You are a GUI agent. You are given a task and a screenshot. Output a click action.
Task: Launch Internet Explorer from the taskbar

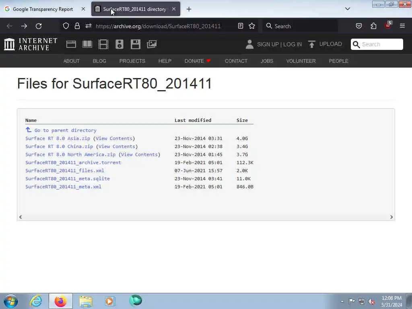(x=36, y=301)
